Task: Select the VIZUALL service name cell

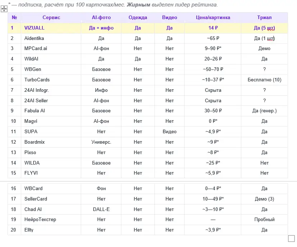Action: pos(34,28)
